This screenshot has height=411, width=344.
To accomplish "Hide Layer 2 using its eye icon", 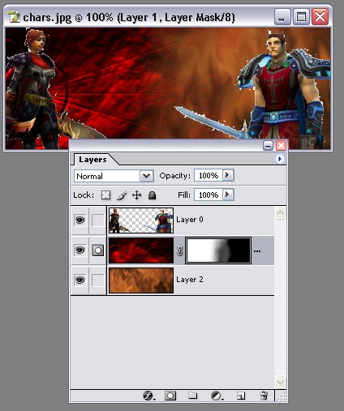I will point(80,280).
